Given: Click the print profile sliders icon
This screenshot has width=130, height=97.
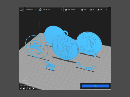Looking at the screenshot, I should (66, 10).
